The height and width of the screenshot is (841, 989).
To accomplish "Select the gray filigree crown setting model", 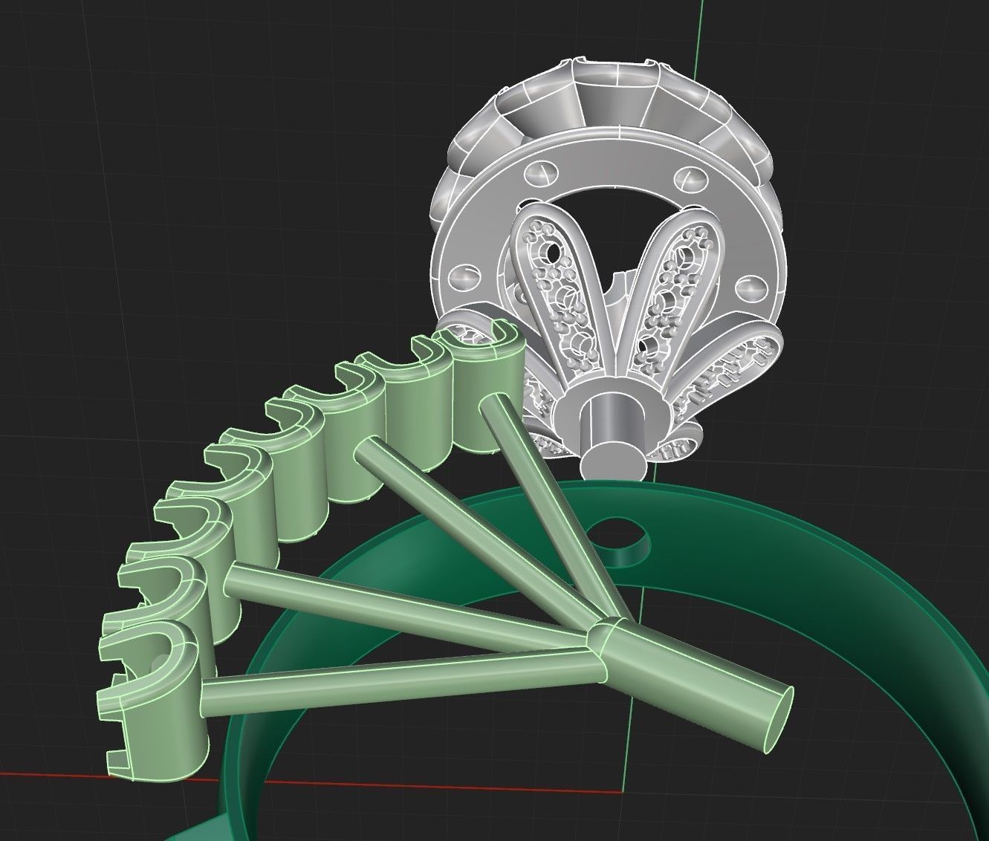I will point(609,267).
